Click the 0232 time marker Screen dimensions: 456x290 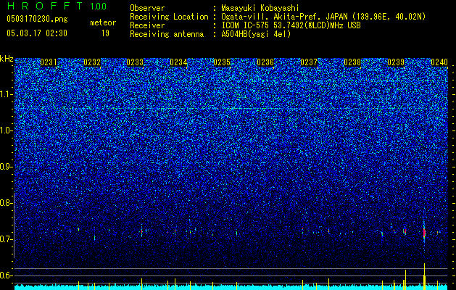coord(92,62)
